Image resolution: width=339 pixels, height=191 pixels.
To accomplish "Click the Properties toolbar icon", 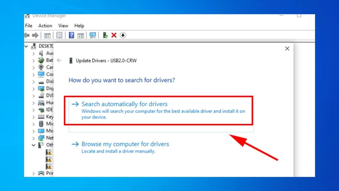I will (59, 35).
